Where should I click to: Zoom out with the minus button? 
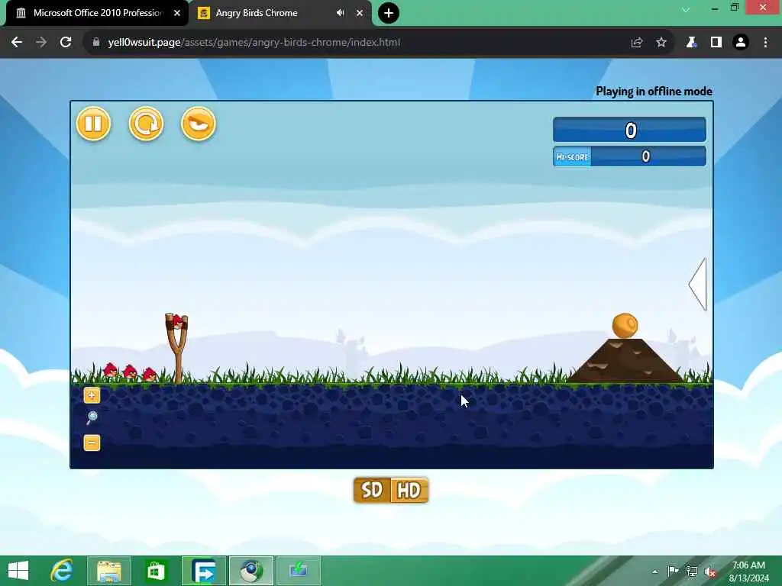coord(92,443)
